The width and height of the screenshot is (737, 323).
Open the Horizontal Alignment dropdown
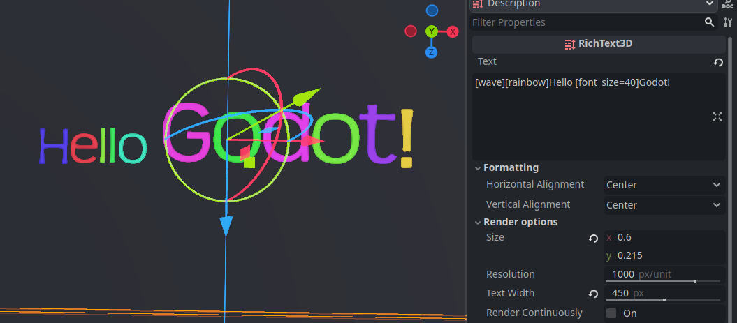click(x=664, y=185)
